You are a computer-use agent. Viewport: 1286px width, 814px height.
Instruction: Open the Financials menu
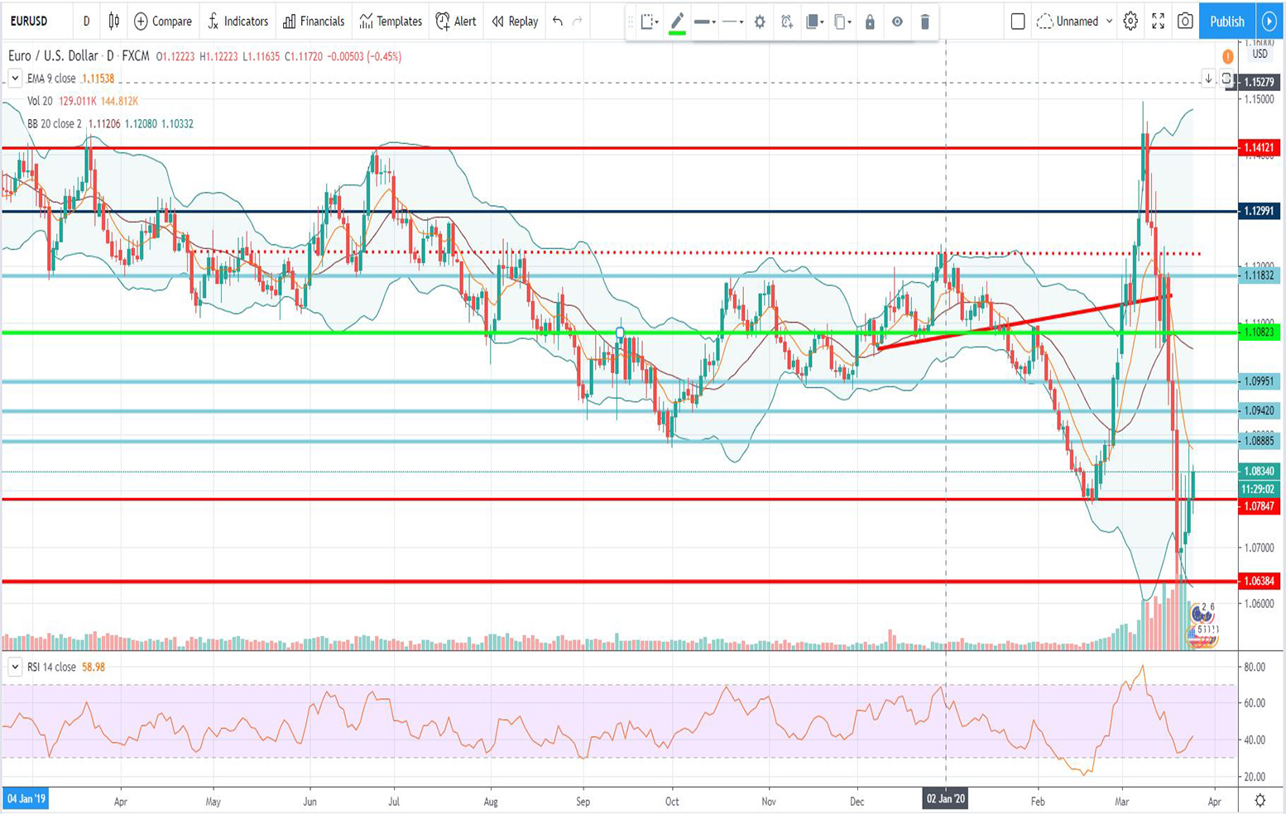[314, 22]
